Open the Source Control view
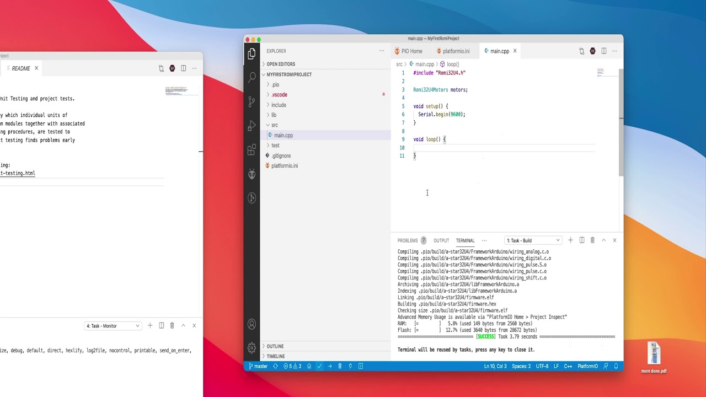 pos(252,101)
